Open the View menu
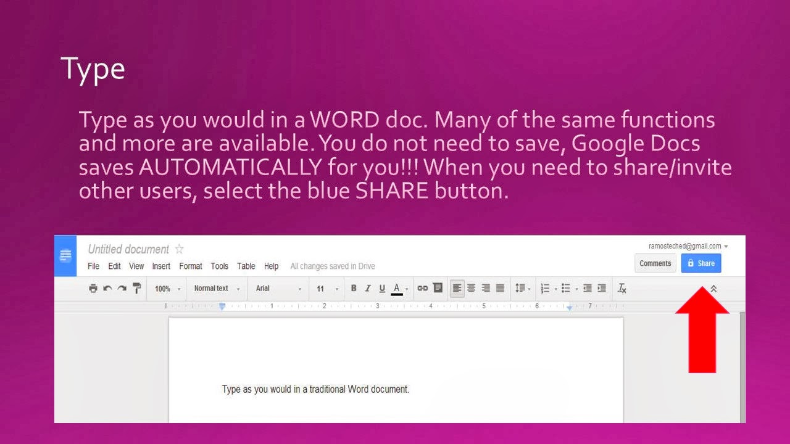 pyautogui.click(x=136, y=266)
